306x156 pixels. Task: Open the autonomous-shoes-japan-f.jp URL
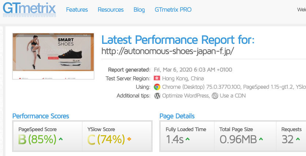click(x=168, y=51)
